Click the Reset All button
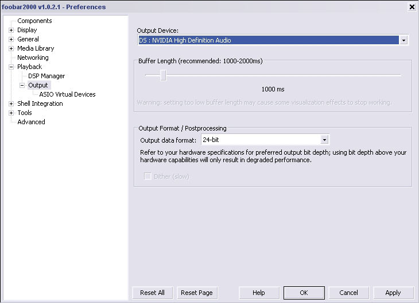419x303 pixels. point(152,293)
